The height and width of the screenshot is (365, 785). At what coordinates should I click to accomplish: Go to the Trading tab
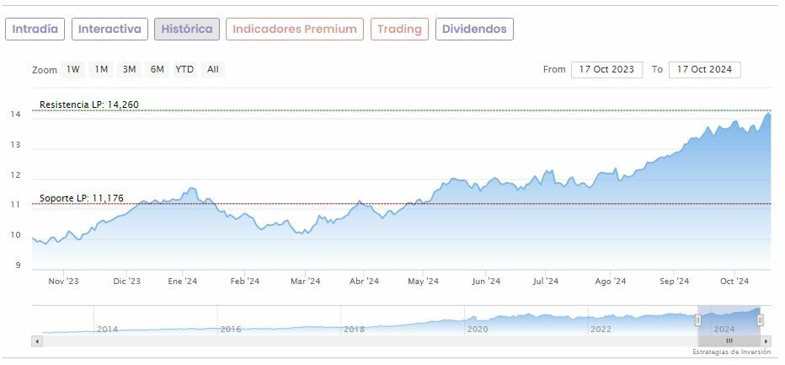pos(399,30)
